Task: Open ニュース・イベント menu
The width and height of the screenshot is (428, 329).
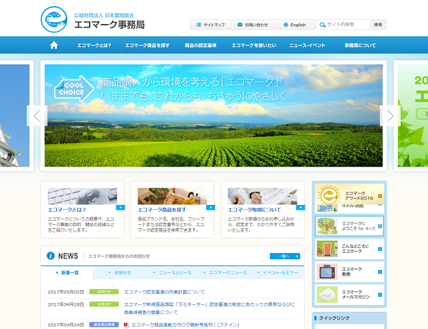Action: click(x=307, y=45)
